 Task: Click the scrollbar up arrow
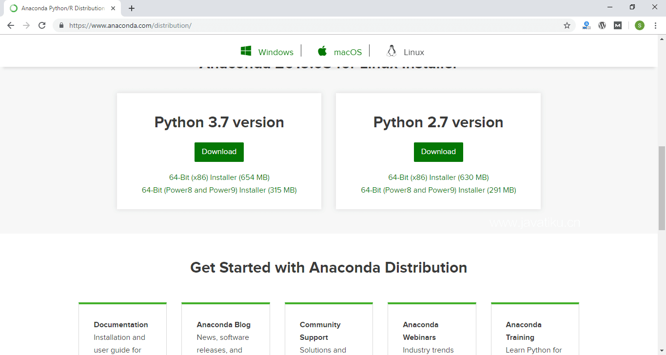[662, 39]
